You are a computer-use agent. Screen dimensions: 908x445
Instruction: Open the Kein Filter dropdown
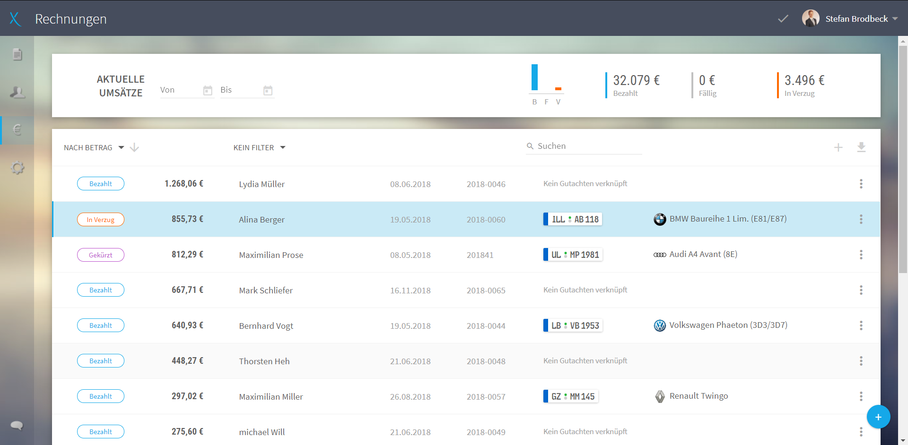point(259,147)
